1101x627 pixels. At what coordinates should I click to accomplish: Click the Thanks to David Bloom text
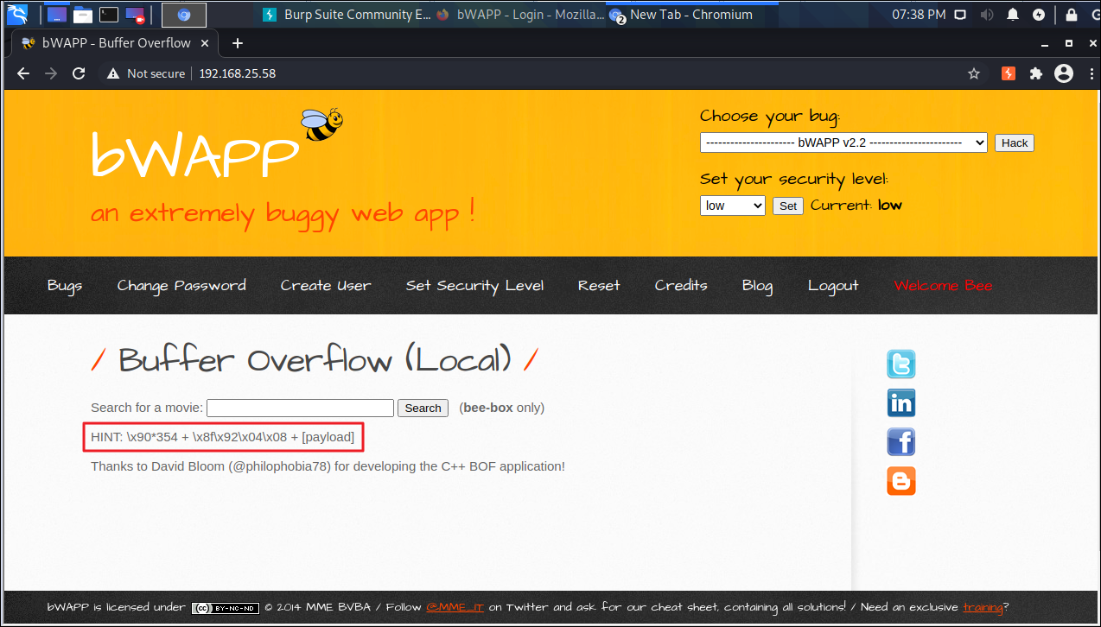tap(328, 466)
